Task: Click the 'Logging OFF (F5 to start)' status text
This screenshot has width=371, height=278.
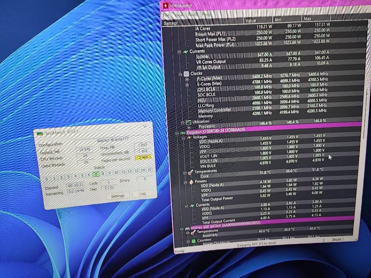Action: 257,244
